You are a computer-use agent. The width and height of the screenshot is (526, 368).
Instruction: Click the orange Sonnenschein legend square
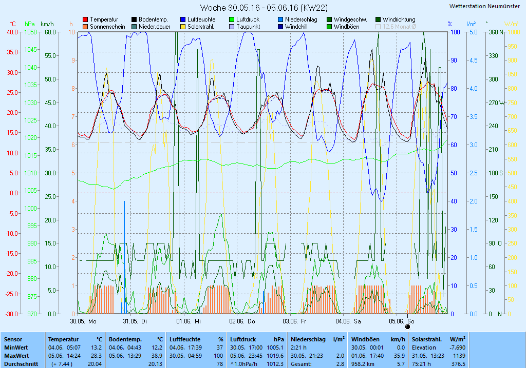point(85,27)
